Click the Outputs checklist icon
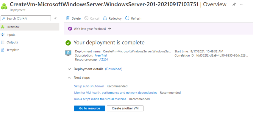253x117 pixels. point(3,42)
